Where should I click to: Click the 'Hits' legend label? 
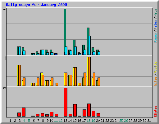coord(155,13)
